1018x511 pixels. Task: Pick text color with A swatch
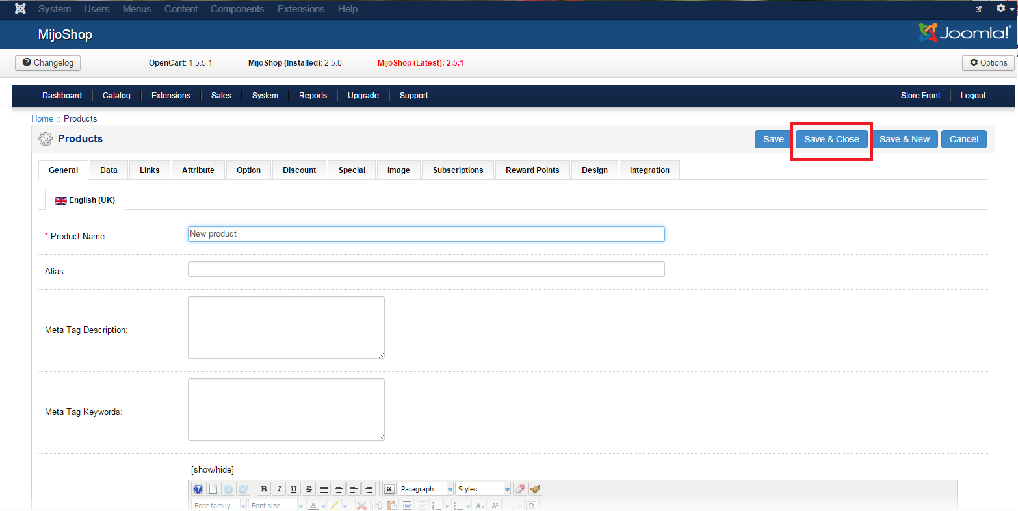click(313, 505)
